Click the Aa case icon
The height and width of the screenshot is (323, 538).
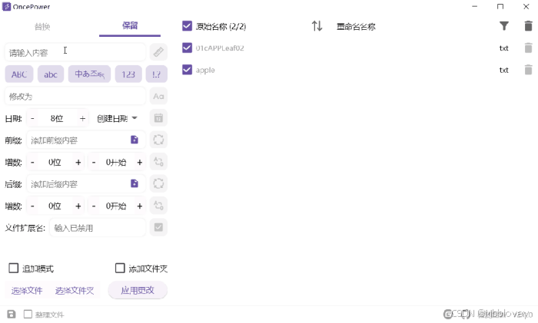[x=158, y=96]
